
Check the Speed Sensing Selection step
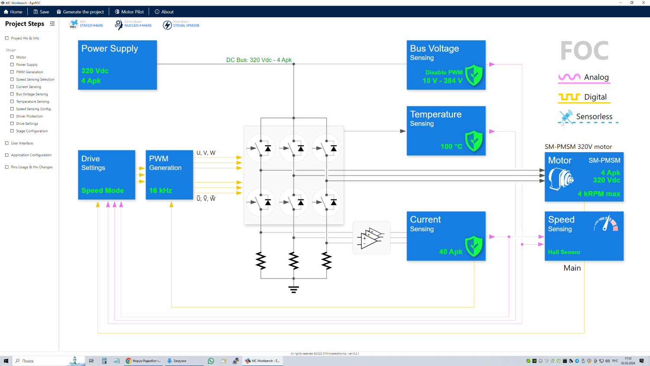[x=12, y=79]
